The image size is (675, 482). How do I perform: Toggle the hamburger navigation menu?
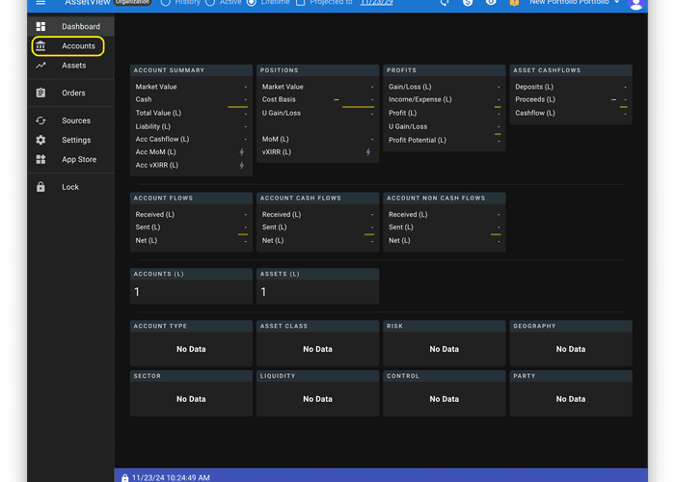(x=40, y=3)
